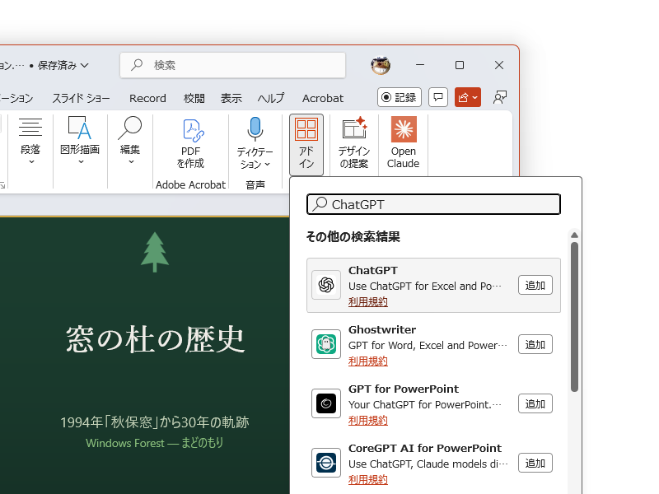Click the add-in search field containing ChatGPT
The image size is (659, 494).
[433, 204]
